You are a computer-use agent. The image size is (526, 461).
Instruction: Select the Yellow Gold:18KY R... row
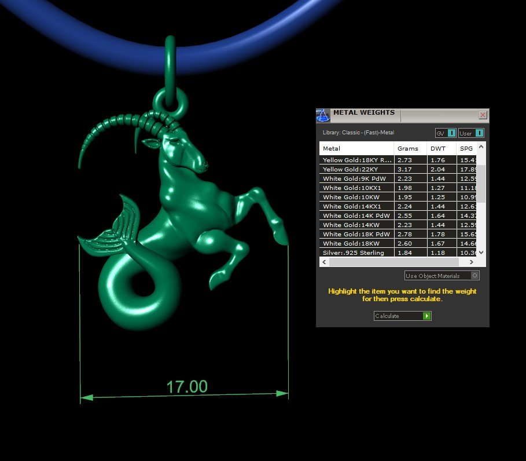tap(398, 160)
